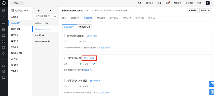Click the 输入Bucket名称 search field

tap(46, 16)
